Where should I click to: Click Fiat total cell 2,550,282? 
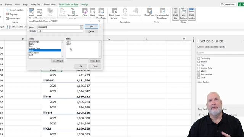pyautogui.click(x=83, y=97)
